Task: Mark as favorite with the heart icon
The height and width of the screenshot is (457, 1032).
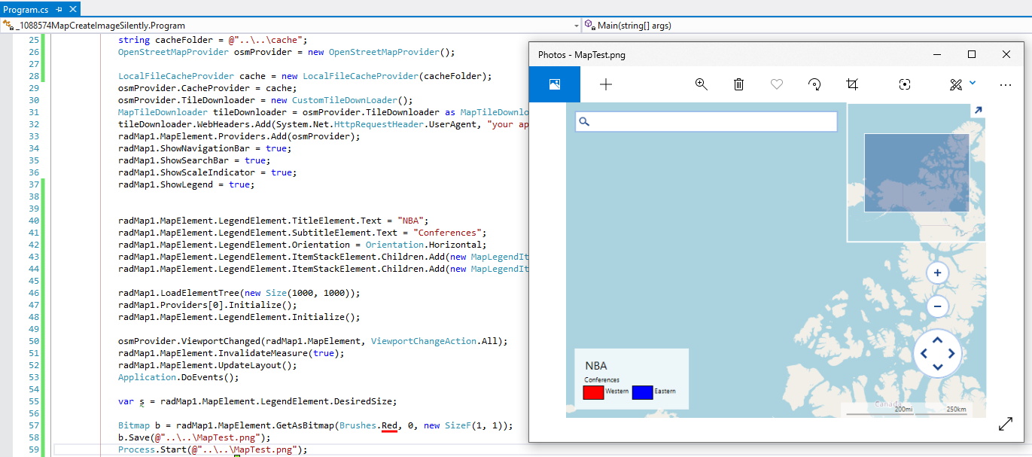Action: [777, 84]
